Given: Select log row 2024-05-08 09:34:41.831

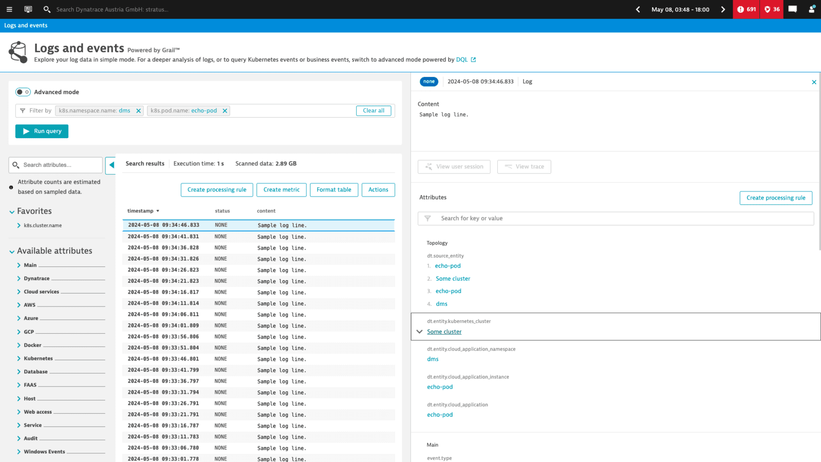Looking at the screenshot, I should tap(259, 237).
